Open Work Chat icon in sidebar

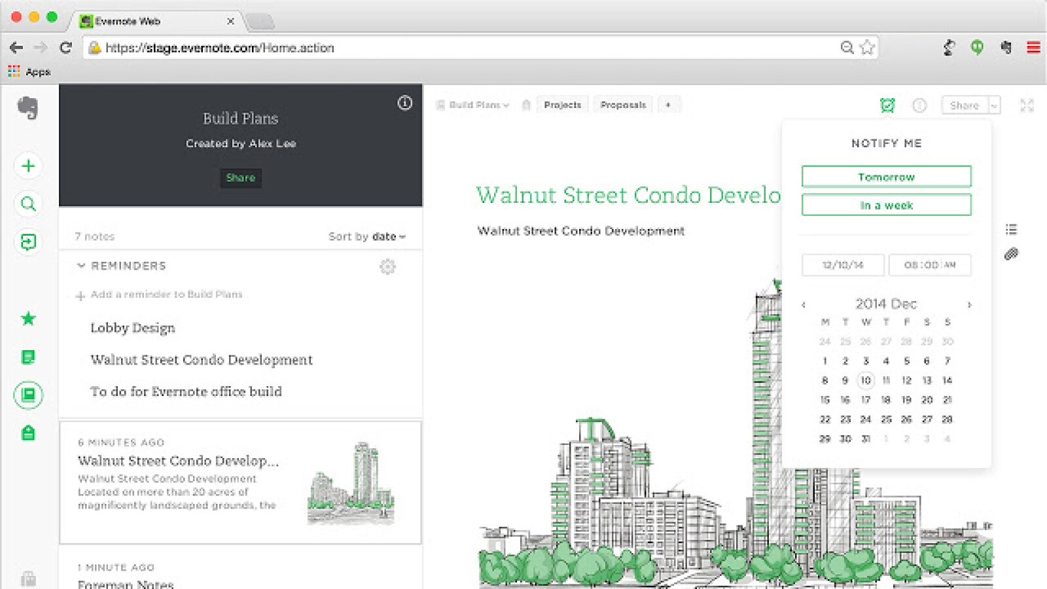coord(28,242)
